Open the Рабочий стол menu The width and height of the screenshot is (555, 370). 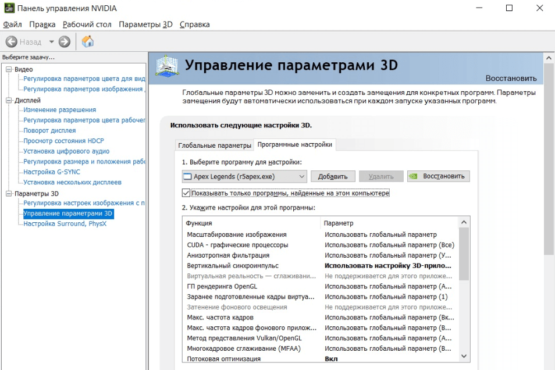pos(87,24)
